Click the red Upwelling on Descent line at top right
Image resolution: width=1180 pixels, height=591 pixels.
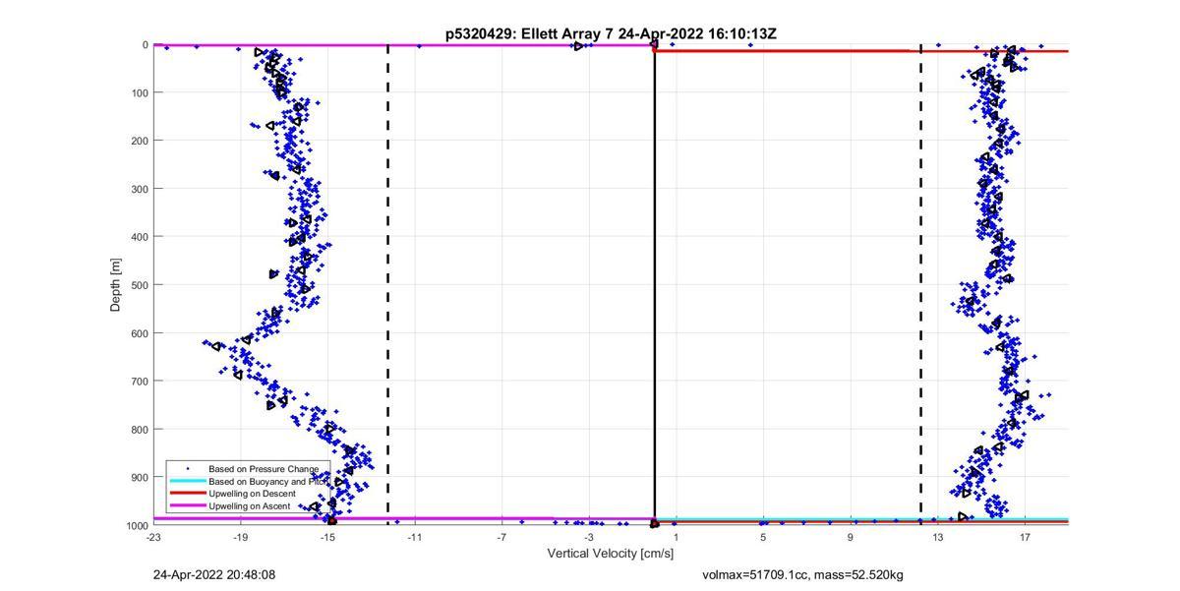pos(861,50)
